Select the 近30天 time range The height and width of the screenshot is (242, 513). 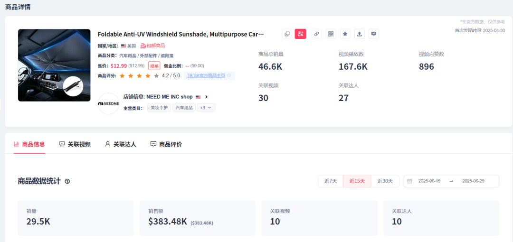(x=385, y=181)
